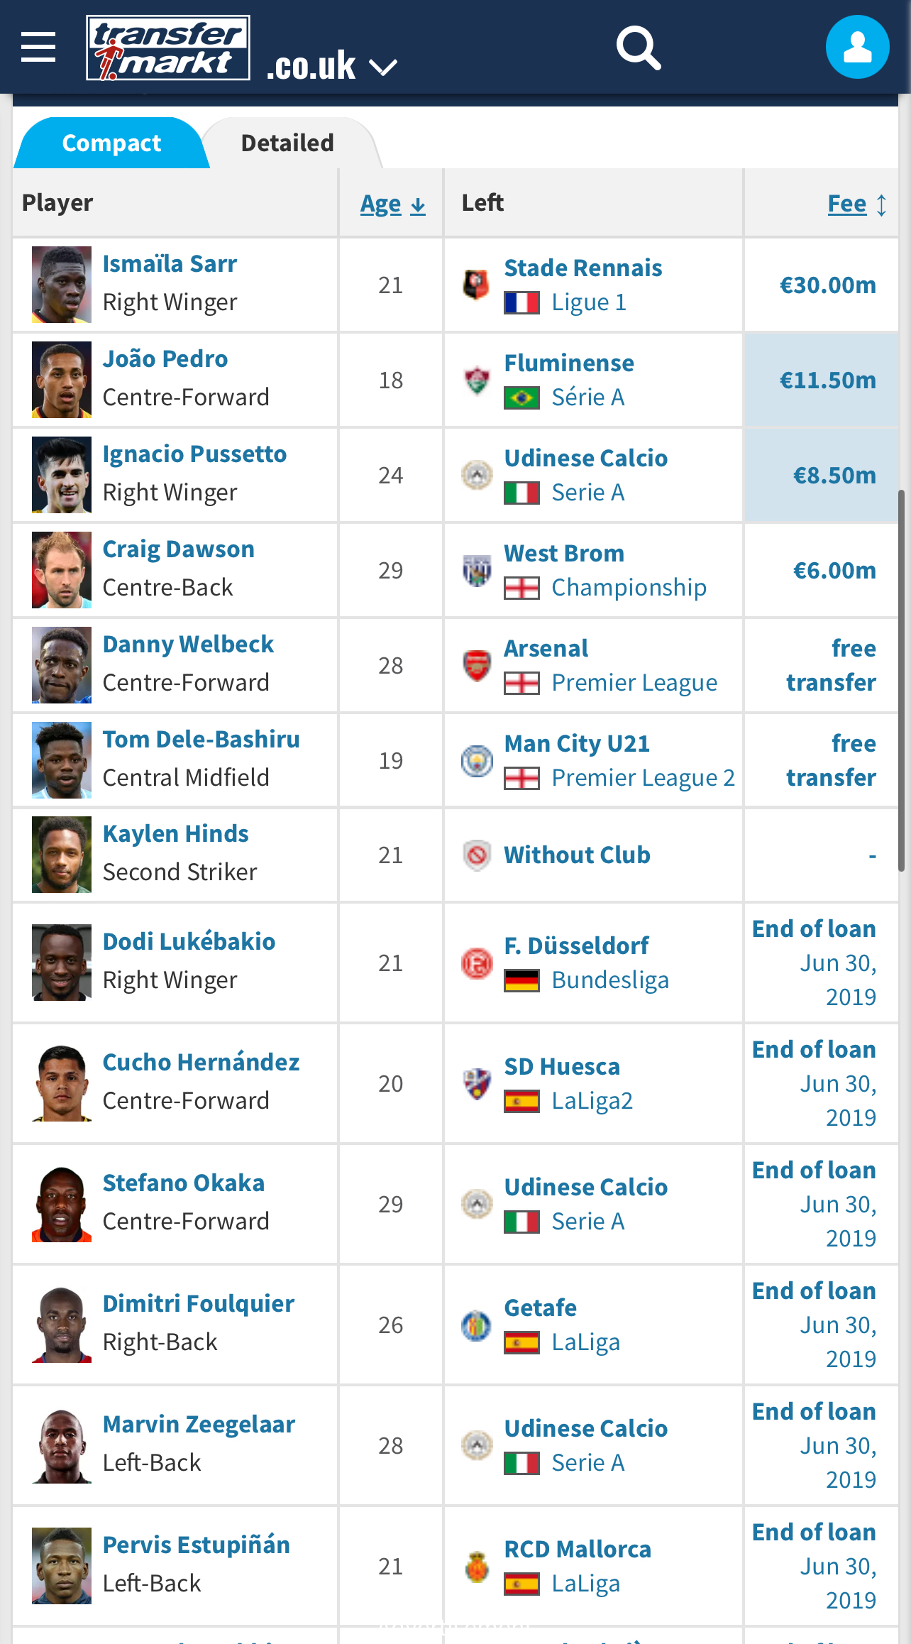Click the Stade Rennais club crest
This screenshot has height=1644, width=911.
click(477, 285)
